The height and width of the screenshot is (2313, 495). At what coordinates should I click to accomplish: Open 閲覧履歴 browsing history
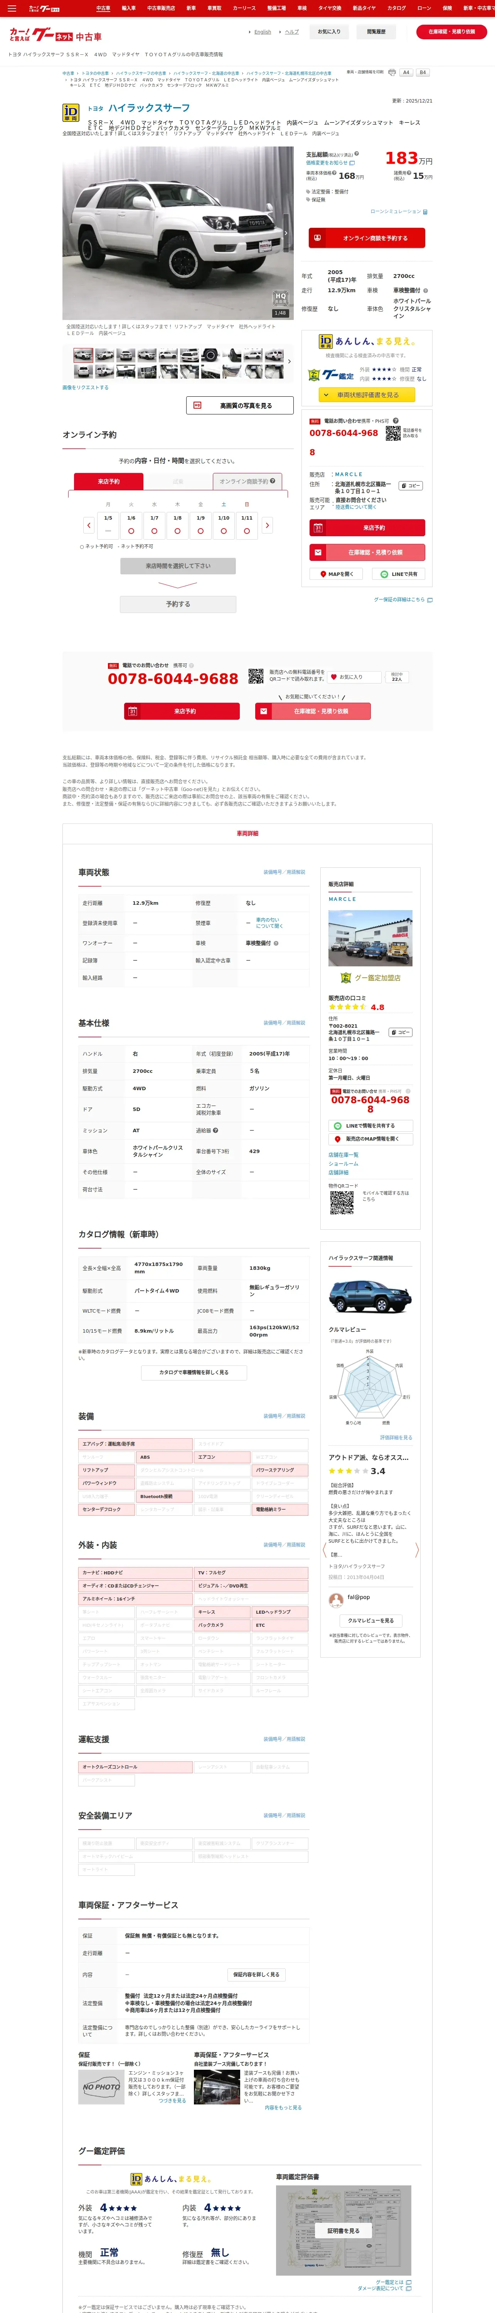(376, 32)
